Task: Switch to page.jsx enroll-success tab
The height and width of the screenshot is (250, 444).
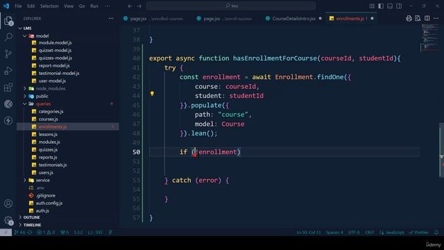Action: pyautogui.click(x=228, y=19)
